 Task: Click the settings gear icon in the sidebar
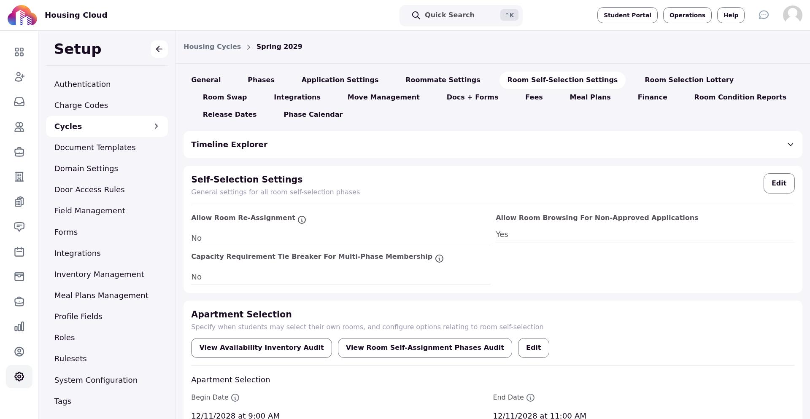(x=19, y=376)
